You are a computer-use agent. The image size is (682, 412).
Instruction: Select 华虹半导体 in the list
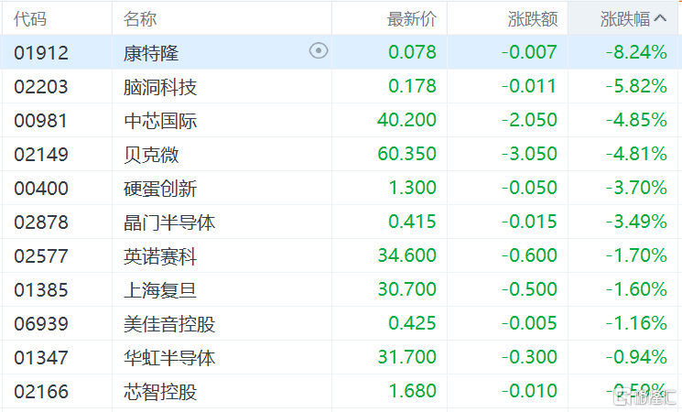pyautogui.click(x=169, y=358)
